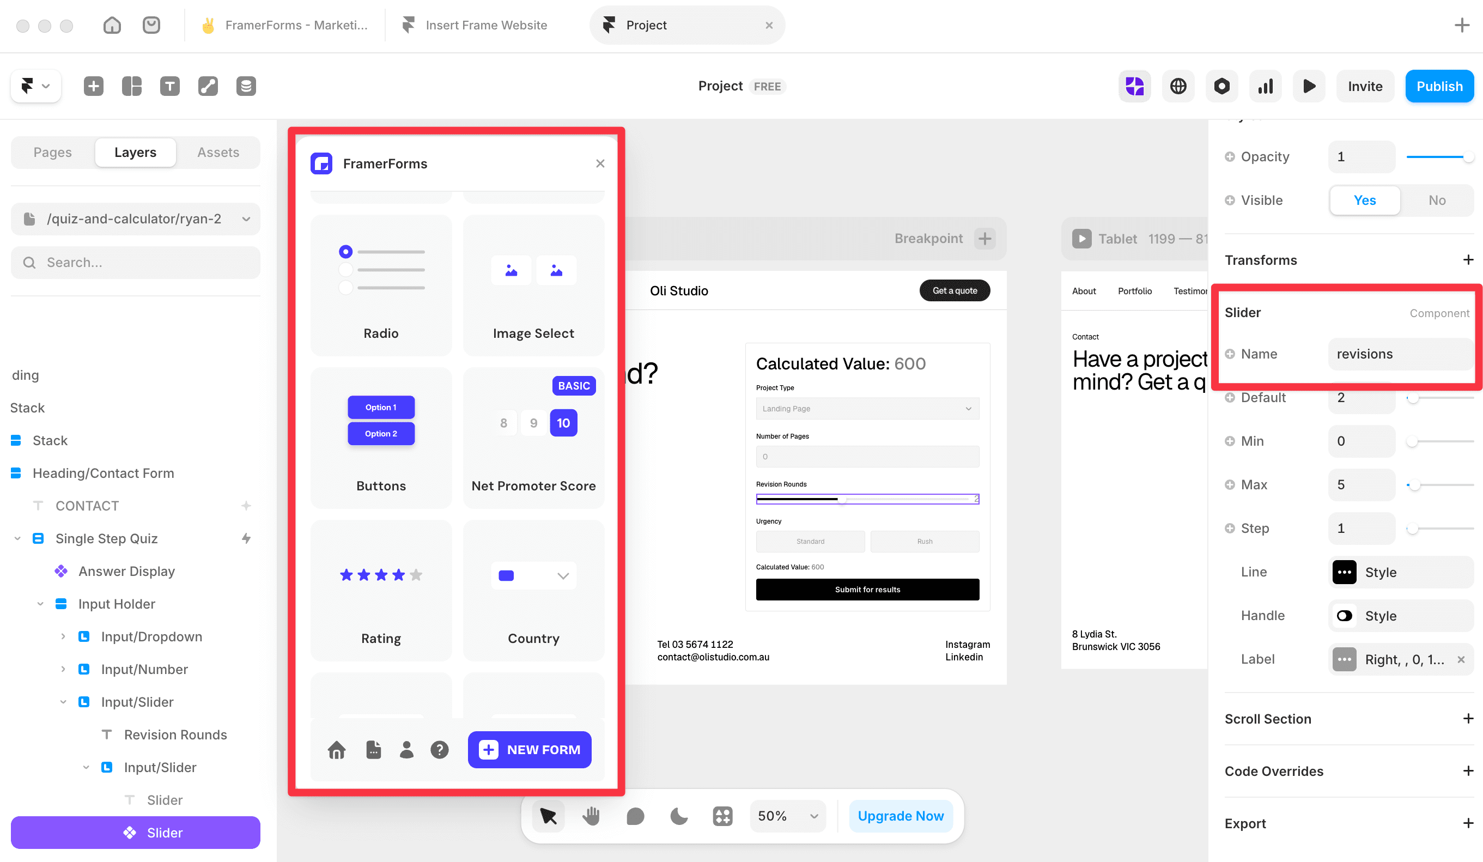
Task: Open the CMS database icon
Action: click(246, 86)
